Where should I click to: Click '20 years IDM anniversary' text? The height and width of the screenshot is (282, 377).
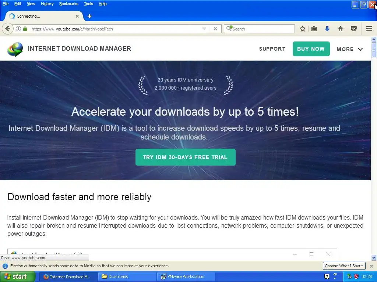click(186, 80)
